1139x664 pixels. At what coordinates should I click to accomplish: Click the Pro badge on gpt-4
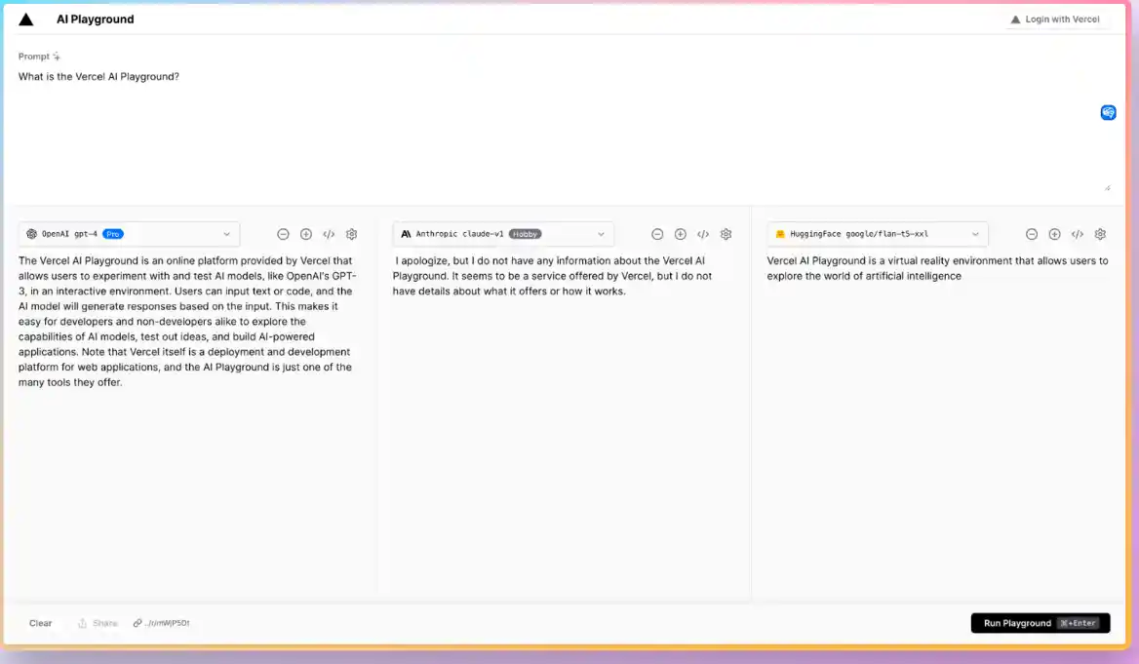(x=113, y=234)
